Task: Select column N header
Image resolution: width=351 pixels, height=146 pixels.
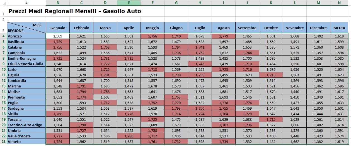Action: tap(339, 3)
